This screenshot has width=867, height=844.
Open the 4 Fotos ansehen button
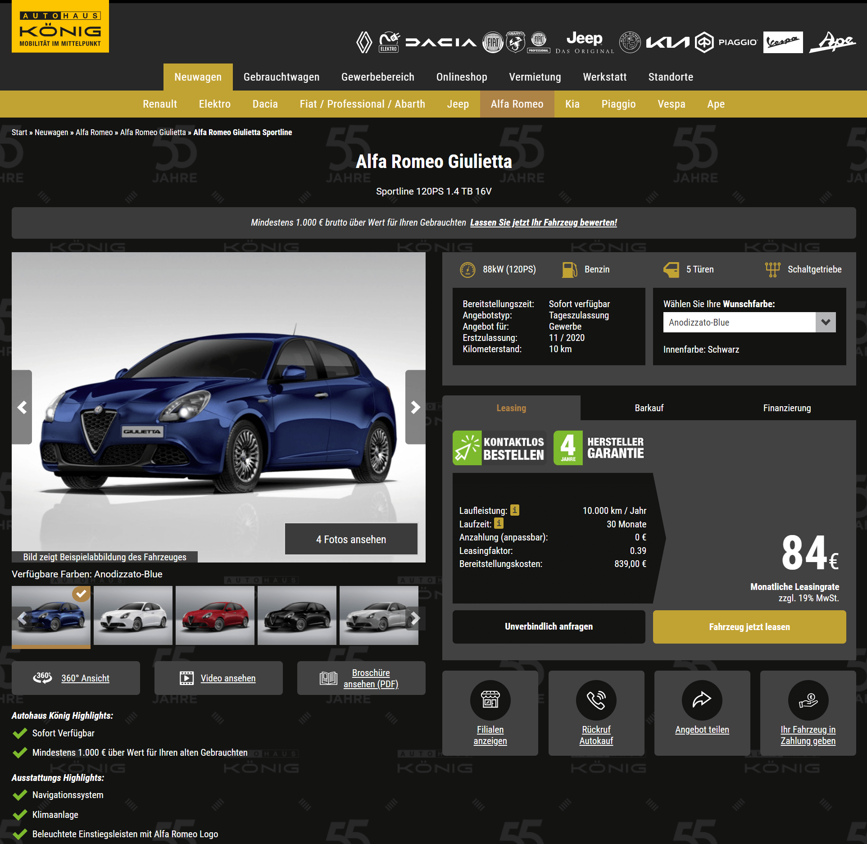pos(351,539)
